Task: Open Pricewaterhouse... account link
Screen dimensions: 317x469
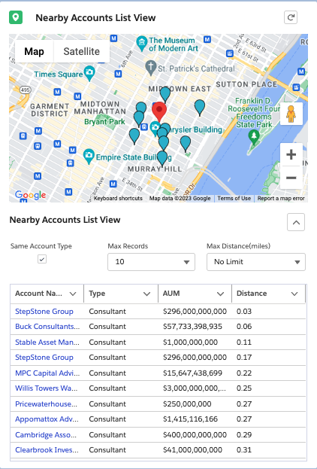Action: [47, 404]
